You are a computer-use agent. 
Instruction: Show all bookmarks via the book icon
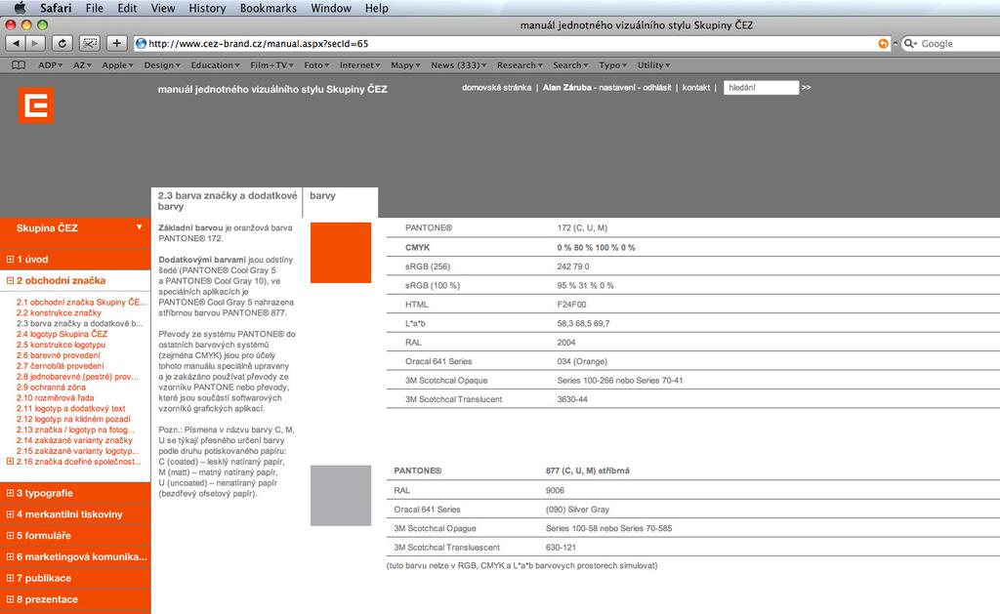pyautogui.click(x=19, y=65)
